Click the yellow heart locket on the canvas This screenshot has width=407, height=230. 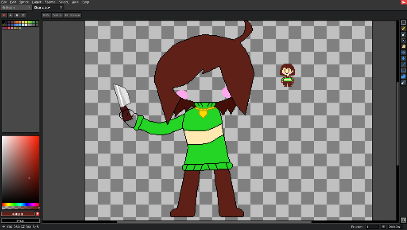[203, 113]
